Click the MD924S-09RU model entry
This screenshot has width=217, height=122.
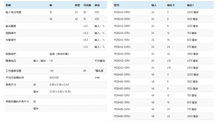pos(122,26)
